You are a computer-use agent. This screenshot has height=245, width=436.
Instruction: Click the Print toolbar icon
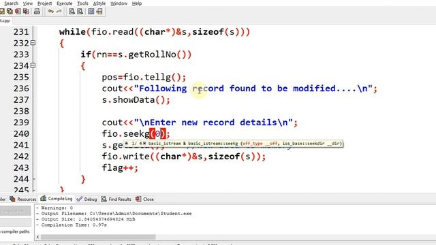tap(37, 12)
